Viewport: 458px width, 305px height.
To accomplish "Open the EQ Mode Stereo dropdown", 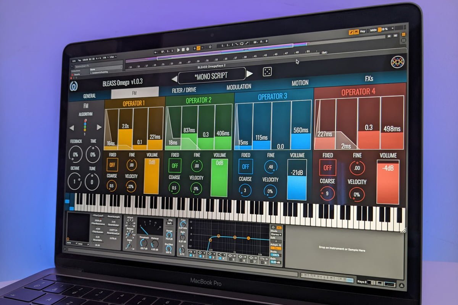I will coord(276,234).
